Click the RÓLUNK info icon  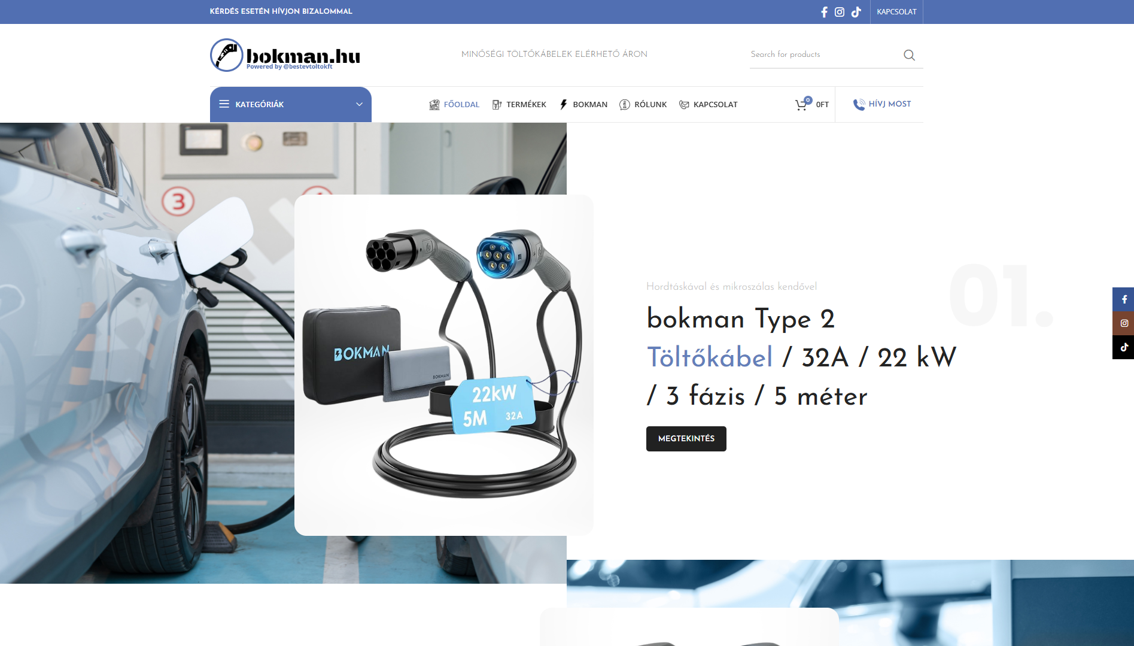[624, 104]
